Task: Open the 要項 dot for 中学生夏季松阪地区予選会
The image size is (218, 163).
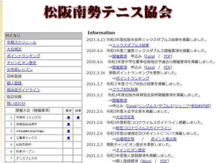Action: [x=68, y=131]
